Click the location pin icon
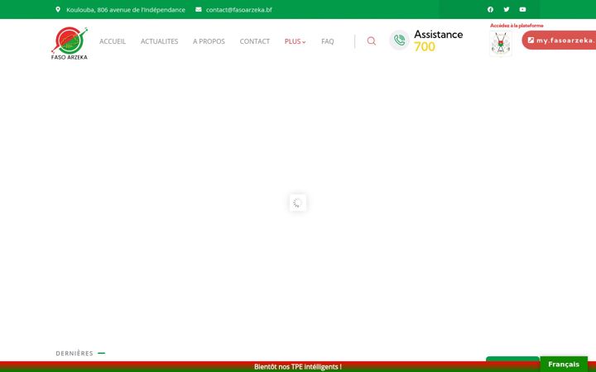596x372 pixels. click(58, 9)
